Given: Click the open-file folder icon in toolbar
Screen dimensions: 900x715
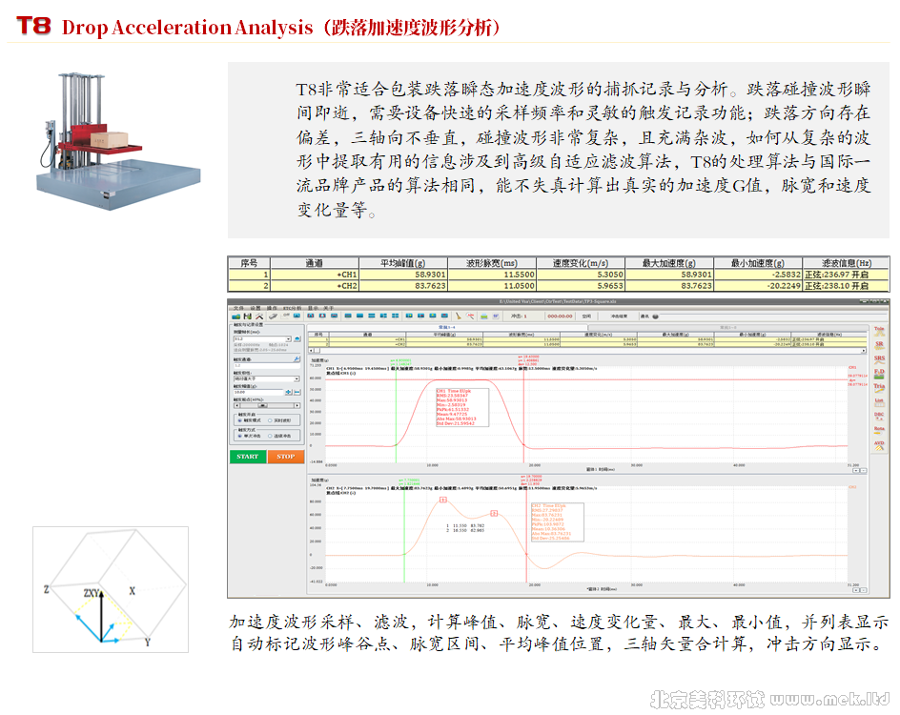Looking at the screenshot, I should tap(235, 317).
